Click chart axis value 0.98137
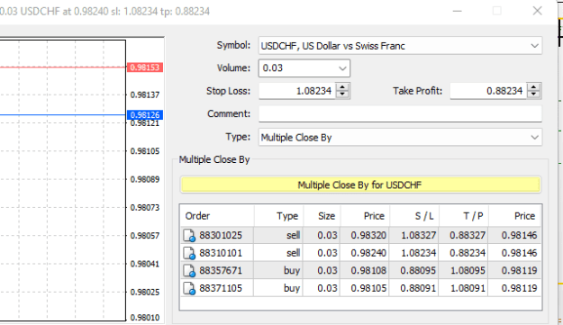Screen dimensions: 563x325 click(145, 95)
